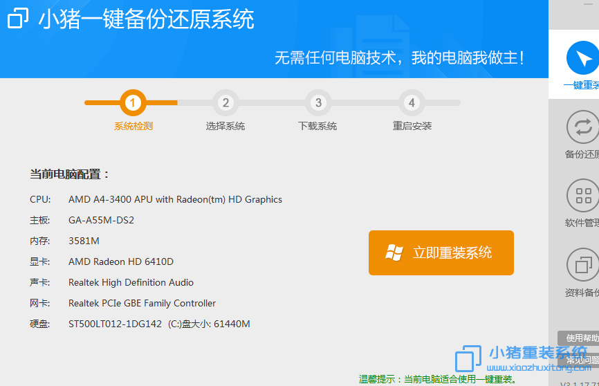Open the 软件管理 grid icon
The width and height of the screenshot is (599, 386).
coord(582,195)
